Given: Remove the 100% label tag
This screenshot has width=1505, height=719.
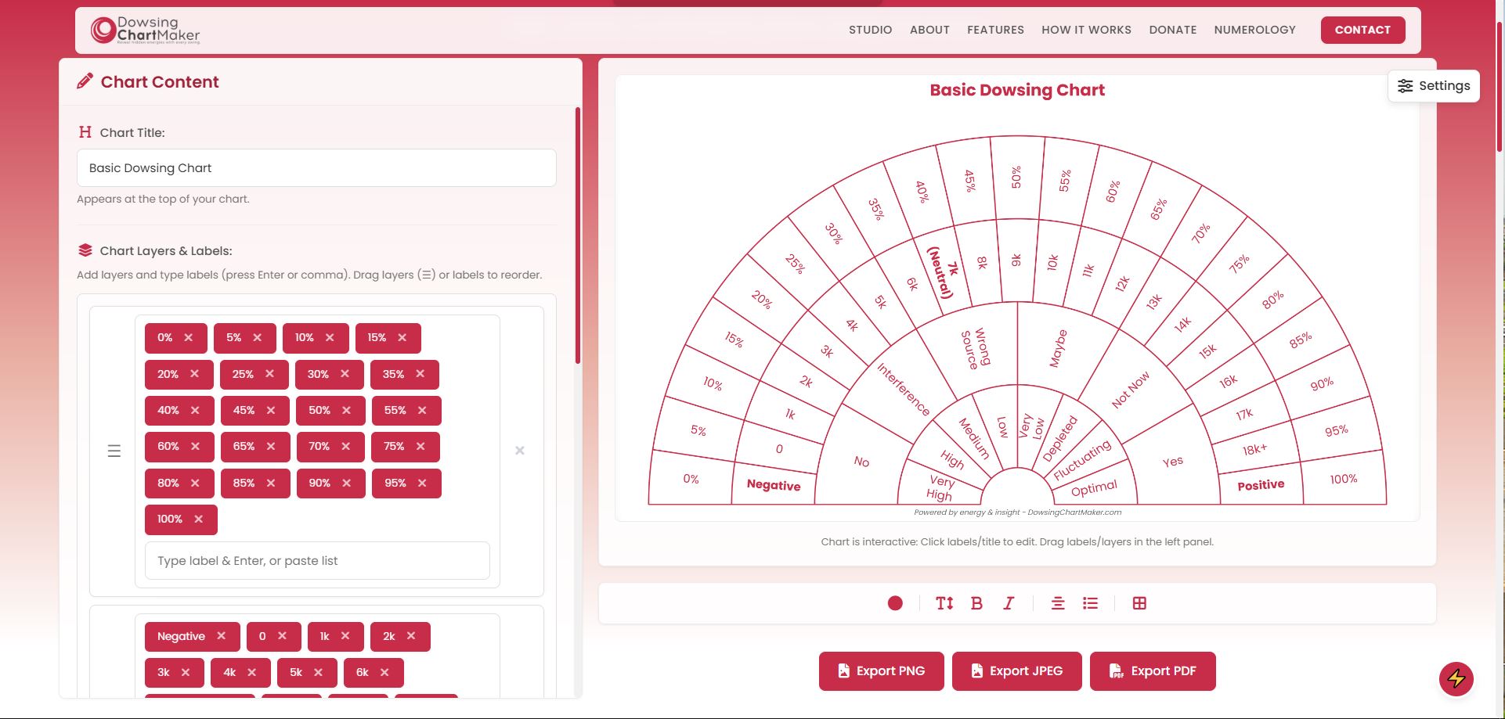Looking at the screenshot, I should click(x=199, y=519).
